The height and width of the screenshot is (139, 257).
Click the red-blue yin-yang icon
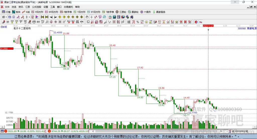196,22
